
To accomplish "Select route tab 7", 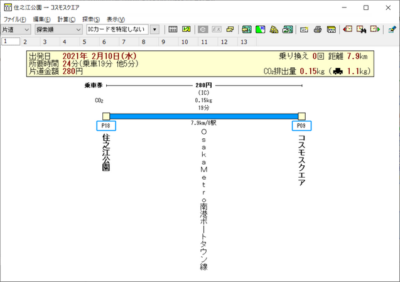I will [129, 41].
